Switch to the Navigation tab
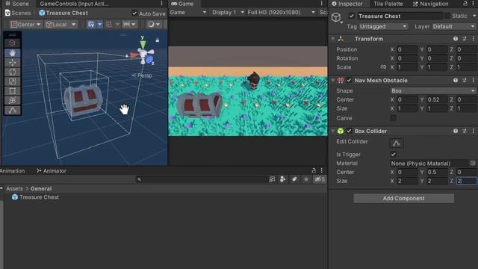 coord(430,4)
